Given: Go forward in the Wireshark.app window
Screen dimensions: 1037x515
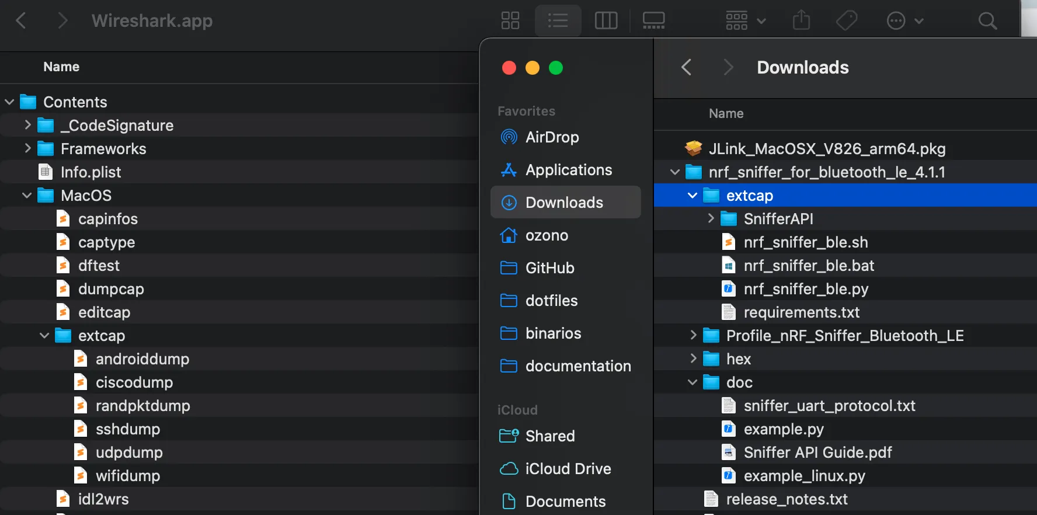Looking at the screenshot, I should click(x=62, y=21).
